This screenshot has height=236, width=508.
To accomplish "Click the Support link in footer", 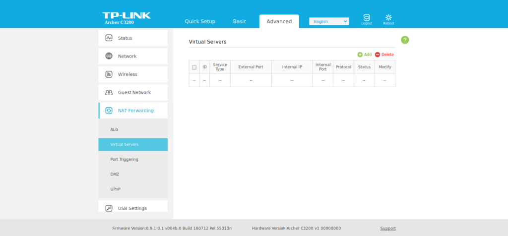I will point(388,228).
